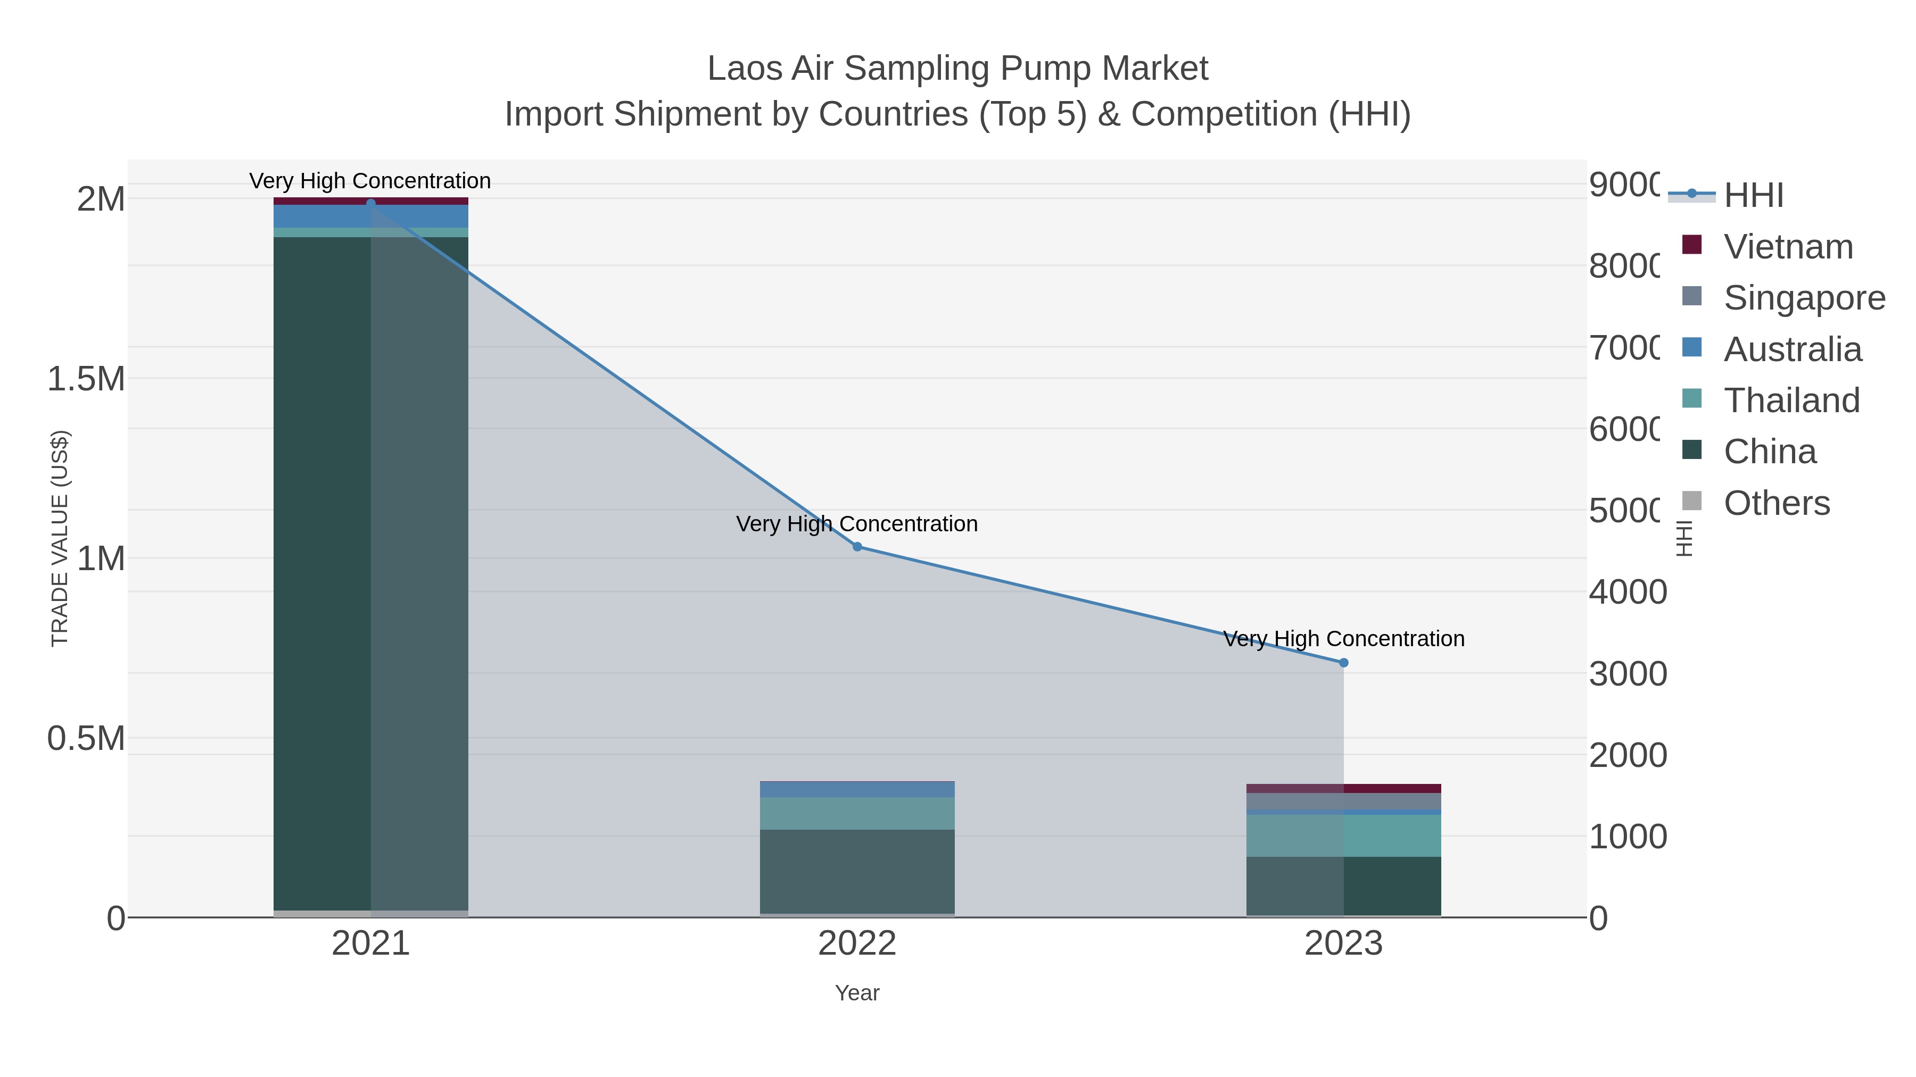Toggle the Australia legend entry

coord(1772,348)
